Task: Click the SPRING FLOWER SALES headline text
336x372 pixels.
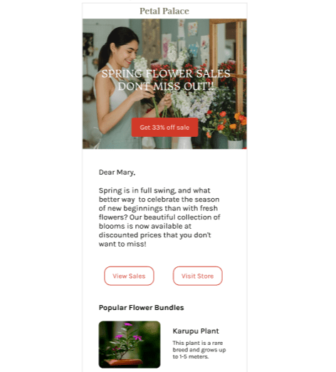Action: tap(166, 73)
